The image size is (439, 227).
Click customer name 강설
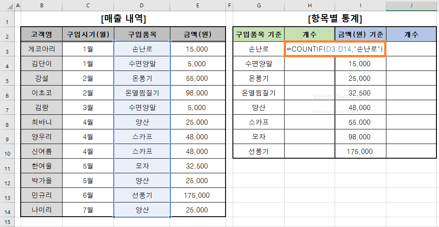[x=42, y=78]
